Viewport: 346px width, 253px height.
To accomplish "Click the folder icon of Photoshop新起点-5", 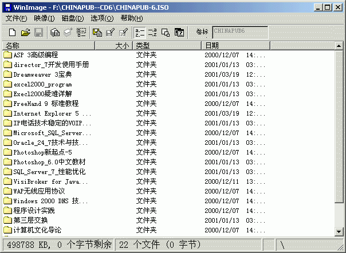I will (x=7, y=152).
